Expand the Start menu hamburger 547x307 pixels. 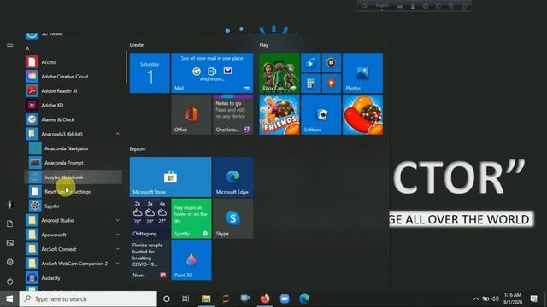9,44
